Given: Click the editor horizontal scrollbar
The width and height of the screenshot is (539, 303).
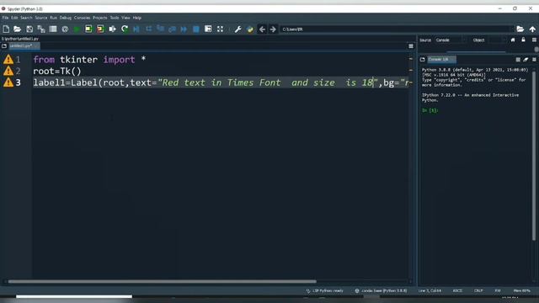Looking at the screenshot, I should (162, 281).
